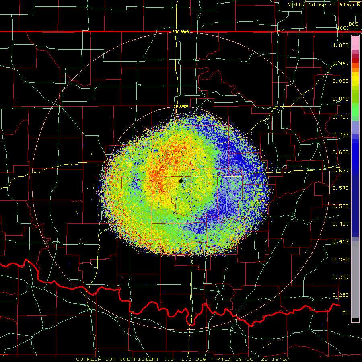Select the 0.360 scale value
Image resolution: width=362 pixels, height=362 pixels.
click(341, 260)
